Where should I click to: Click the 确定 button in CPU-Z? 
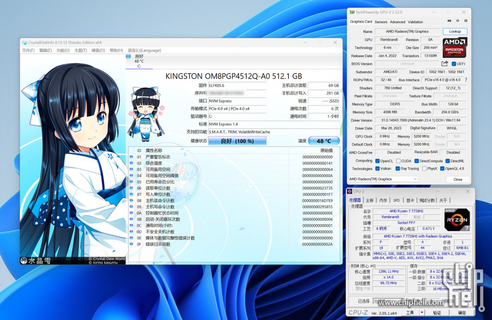pyautogui.click(x=462, y=312)
